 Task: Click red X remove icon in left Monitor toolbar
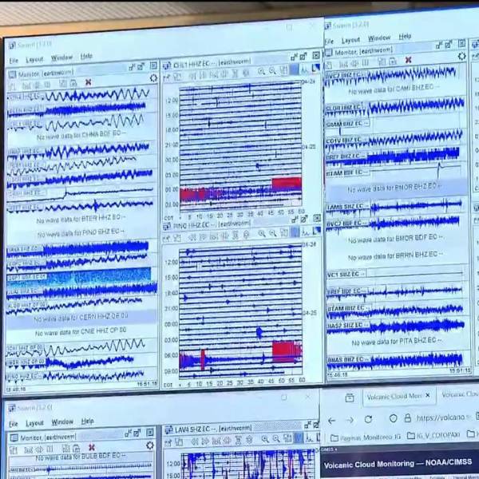click(88, 82)
